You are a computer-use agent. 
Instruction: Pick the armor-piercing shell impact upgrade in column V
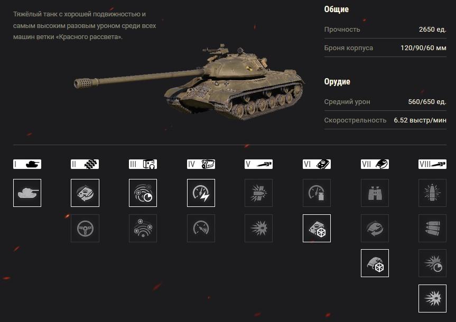click(x=258, y=193)
